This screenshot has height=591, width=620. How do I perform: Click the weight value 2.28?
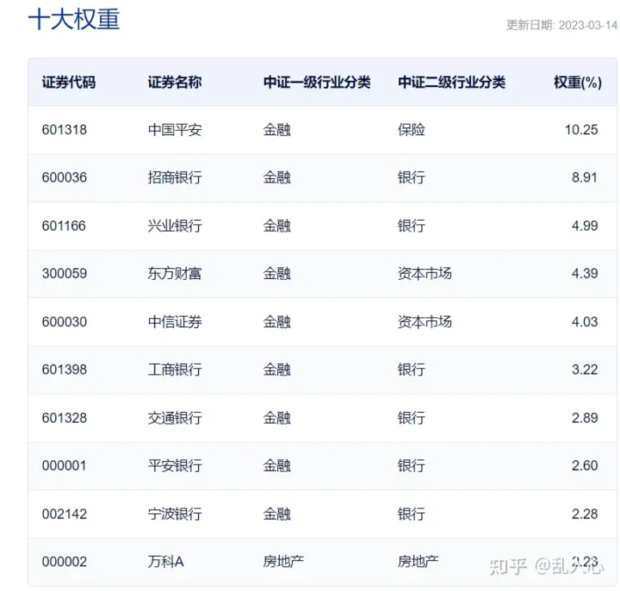(585, 514)
